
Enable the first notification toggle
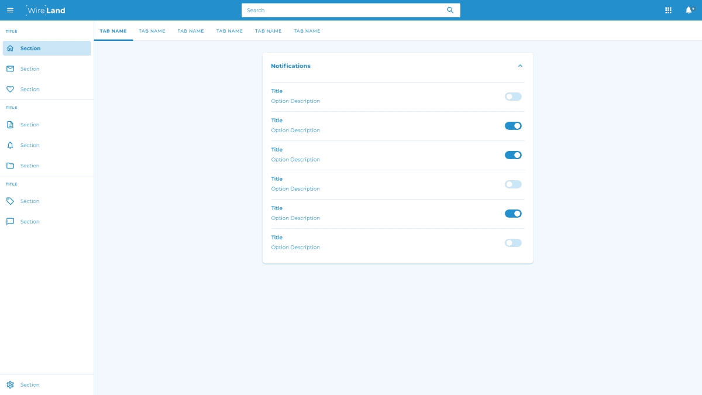(x=513, y=97)
